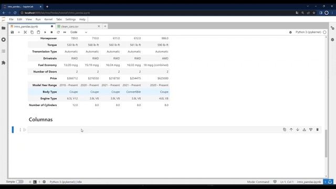Open the debugger panel in right sidebar
Image resolution: width=336 pixels, height=189 pixels.
coord(332,40)
